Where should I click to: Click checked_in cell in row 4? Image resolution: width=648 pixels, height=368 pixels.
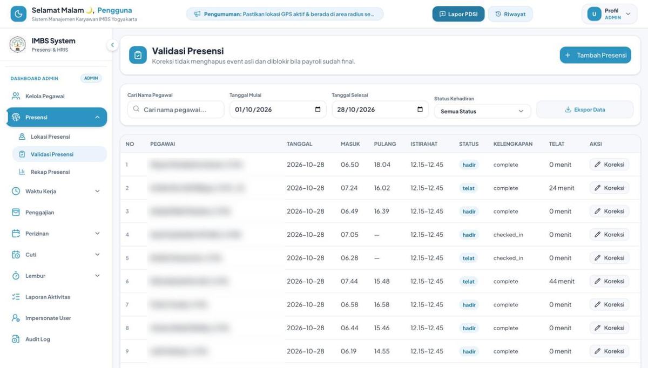click(508, 235)
